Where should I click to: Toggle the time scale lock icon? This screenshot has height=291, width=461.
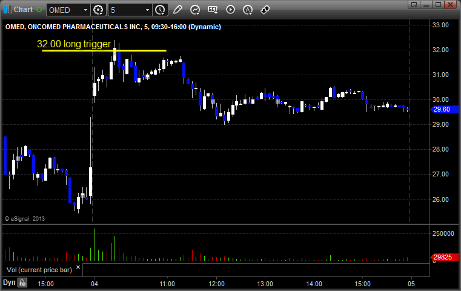(22, 283)
